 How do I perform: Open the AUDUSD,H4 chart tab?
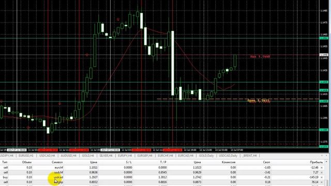(x=68, y=156)
